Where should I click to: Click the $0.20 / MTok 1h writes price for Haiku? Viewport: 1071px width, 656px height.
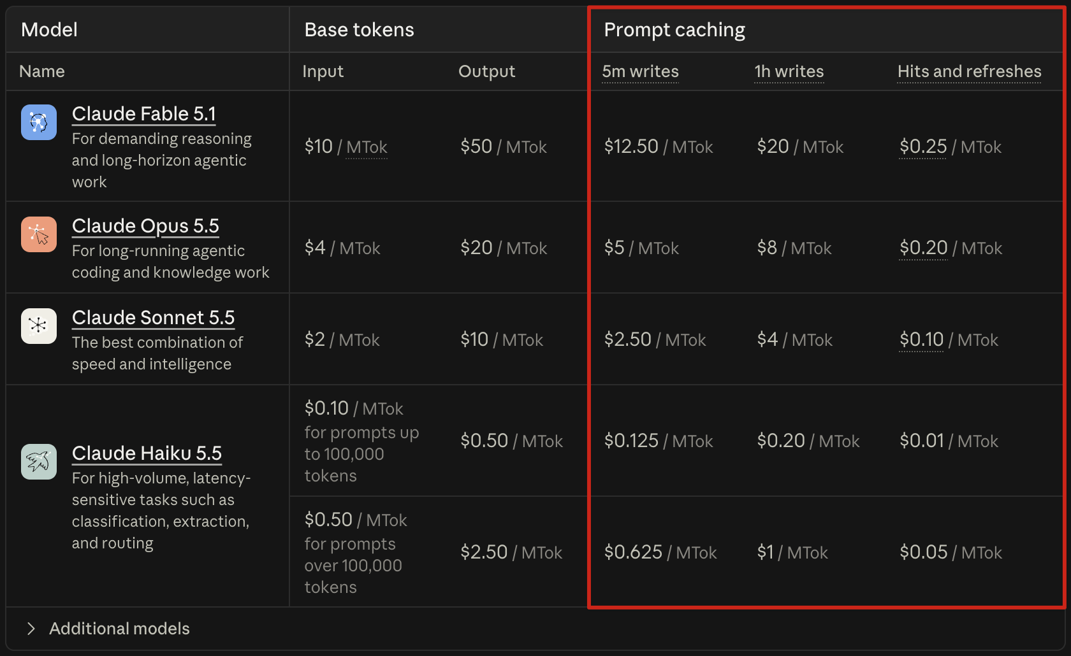pyautogui.click(x=808, y=441)
